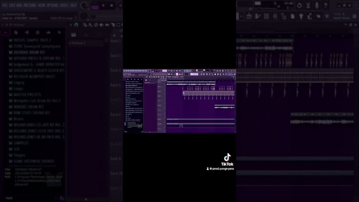Toggle the Browser view icon

click(212, 74)
